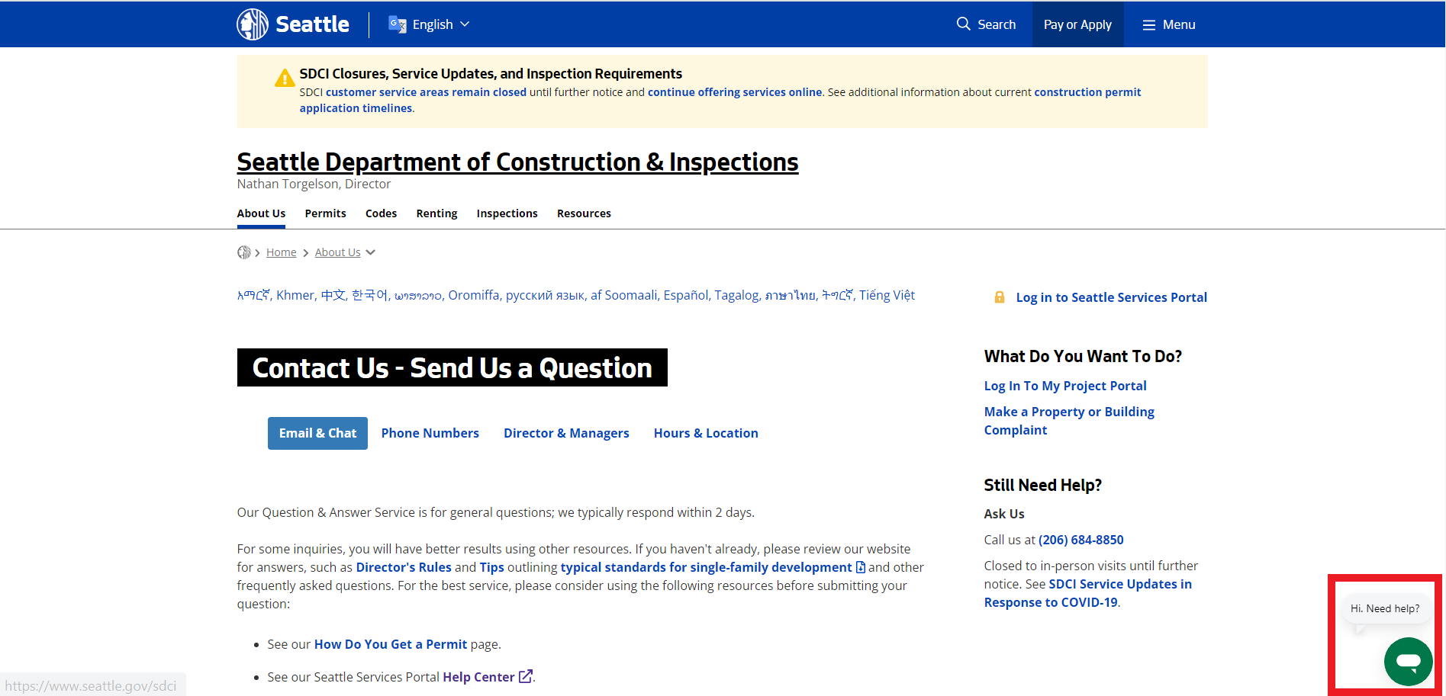The width and height of the screenshot is (1446, 696).
Task: Switch language to Español
Action: [x=686, y=295]
